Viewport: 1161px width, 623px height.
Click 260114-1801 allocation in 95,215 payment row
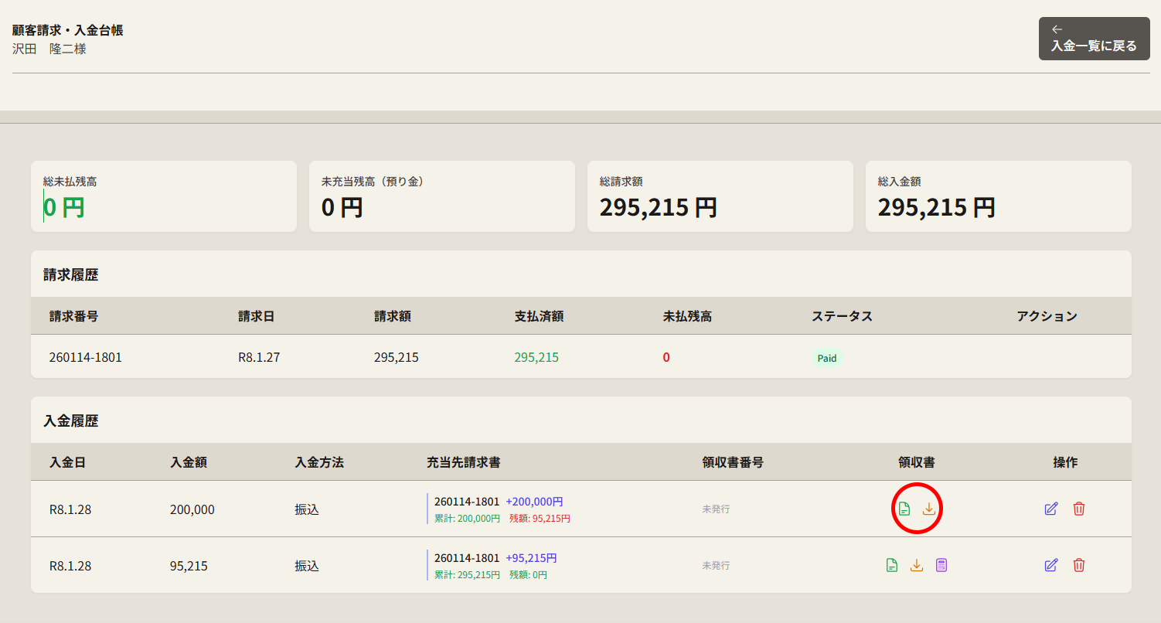tap(467, 558)
